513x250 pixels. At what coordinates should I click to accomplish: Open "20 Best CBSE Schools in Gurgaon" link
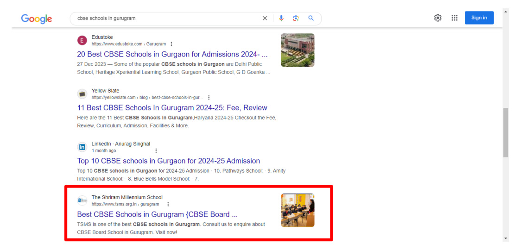click(x=172, y=54)
